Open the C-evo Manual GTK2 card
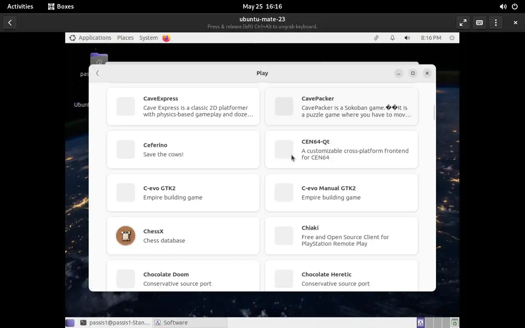 341,193
